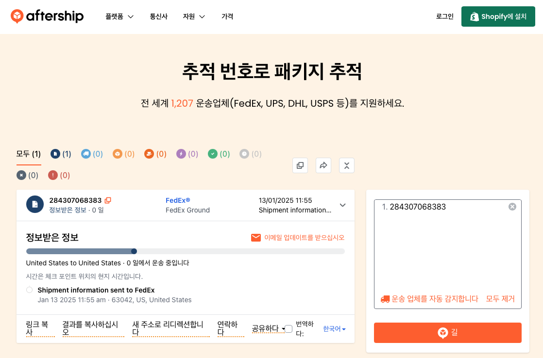Select the 모두 (1) tab
The width and height of the screenshot is (543, 358).
(x=28, y=154)
